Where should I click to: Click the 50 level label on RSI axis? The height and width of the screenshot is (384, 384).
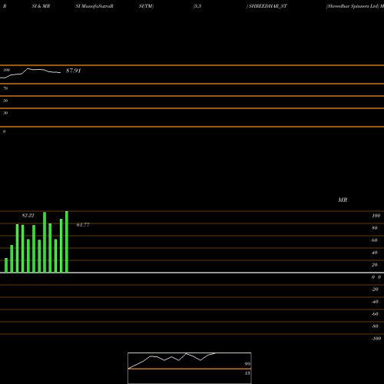(x=5, y=101)
